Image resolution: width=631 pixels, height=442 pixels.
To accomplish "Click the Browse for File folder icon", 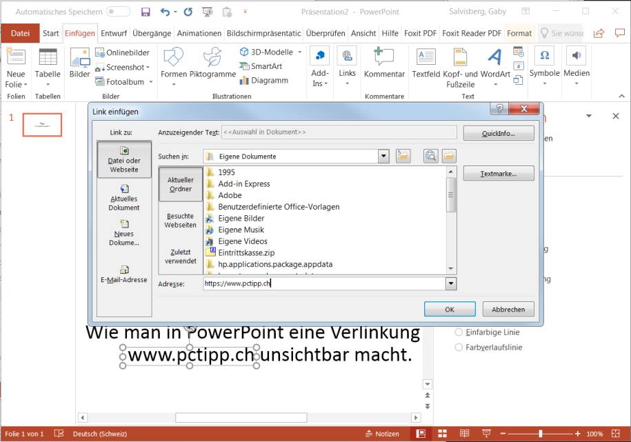I will 450,156.
